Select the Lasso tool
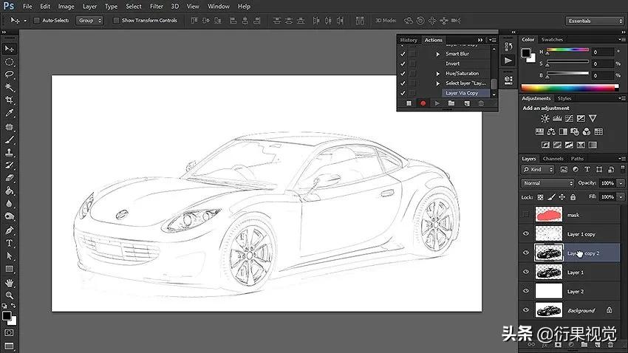The image size is (628, 353). pos(9,75)
